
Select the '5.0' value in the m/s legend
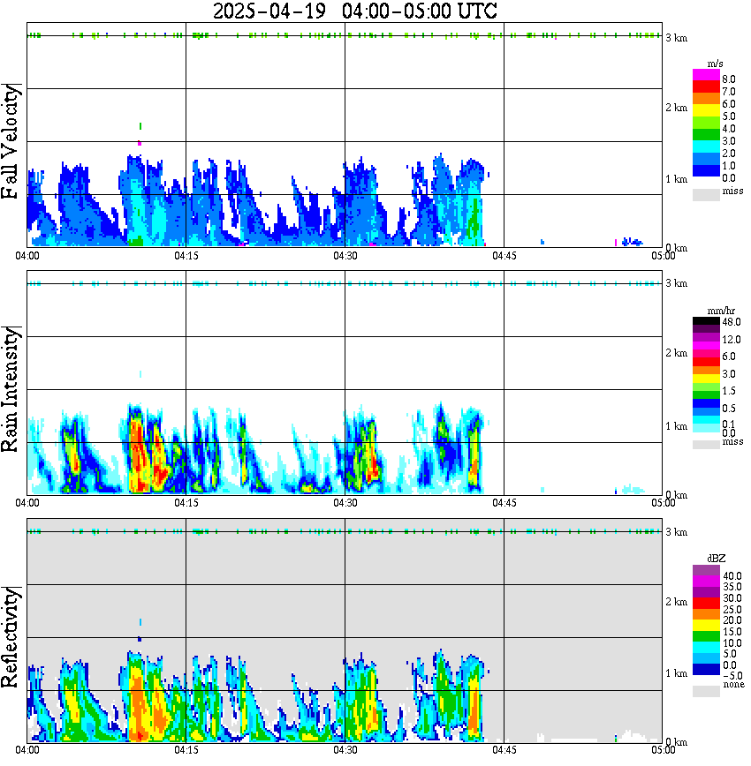point(729,116)
